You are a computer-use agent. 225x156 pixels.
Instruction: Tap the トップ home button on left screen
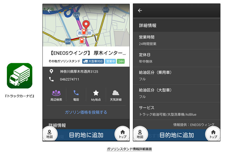(x=122, y=134)
